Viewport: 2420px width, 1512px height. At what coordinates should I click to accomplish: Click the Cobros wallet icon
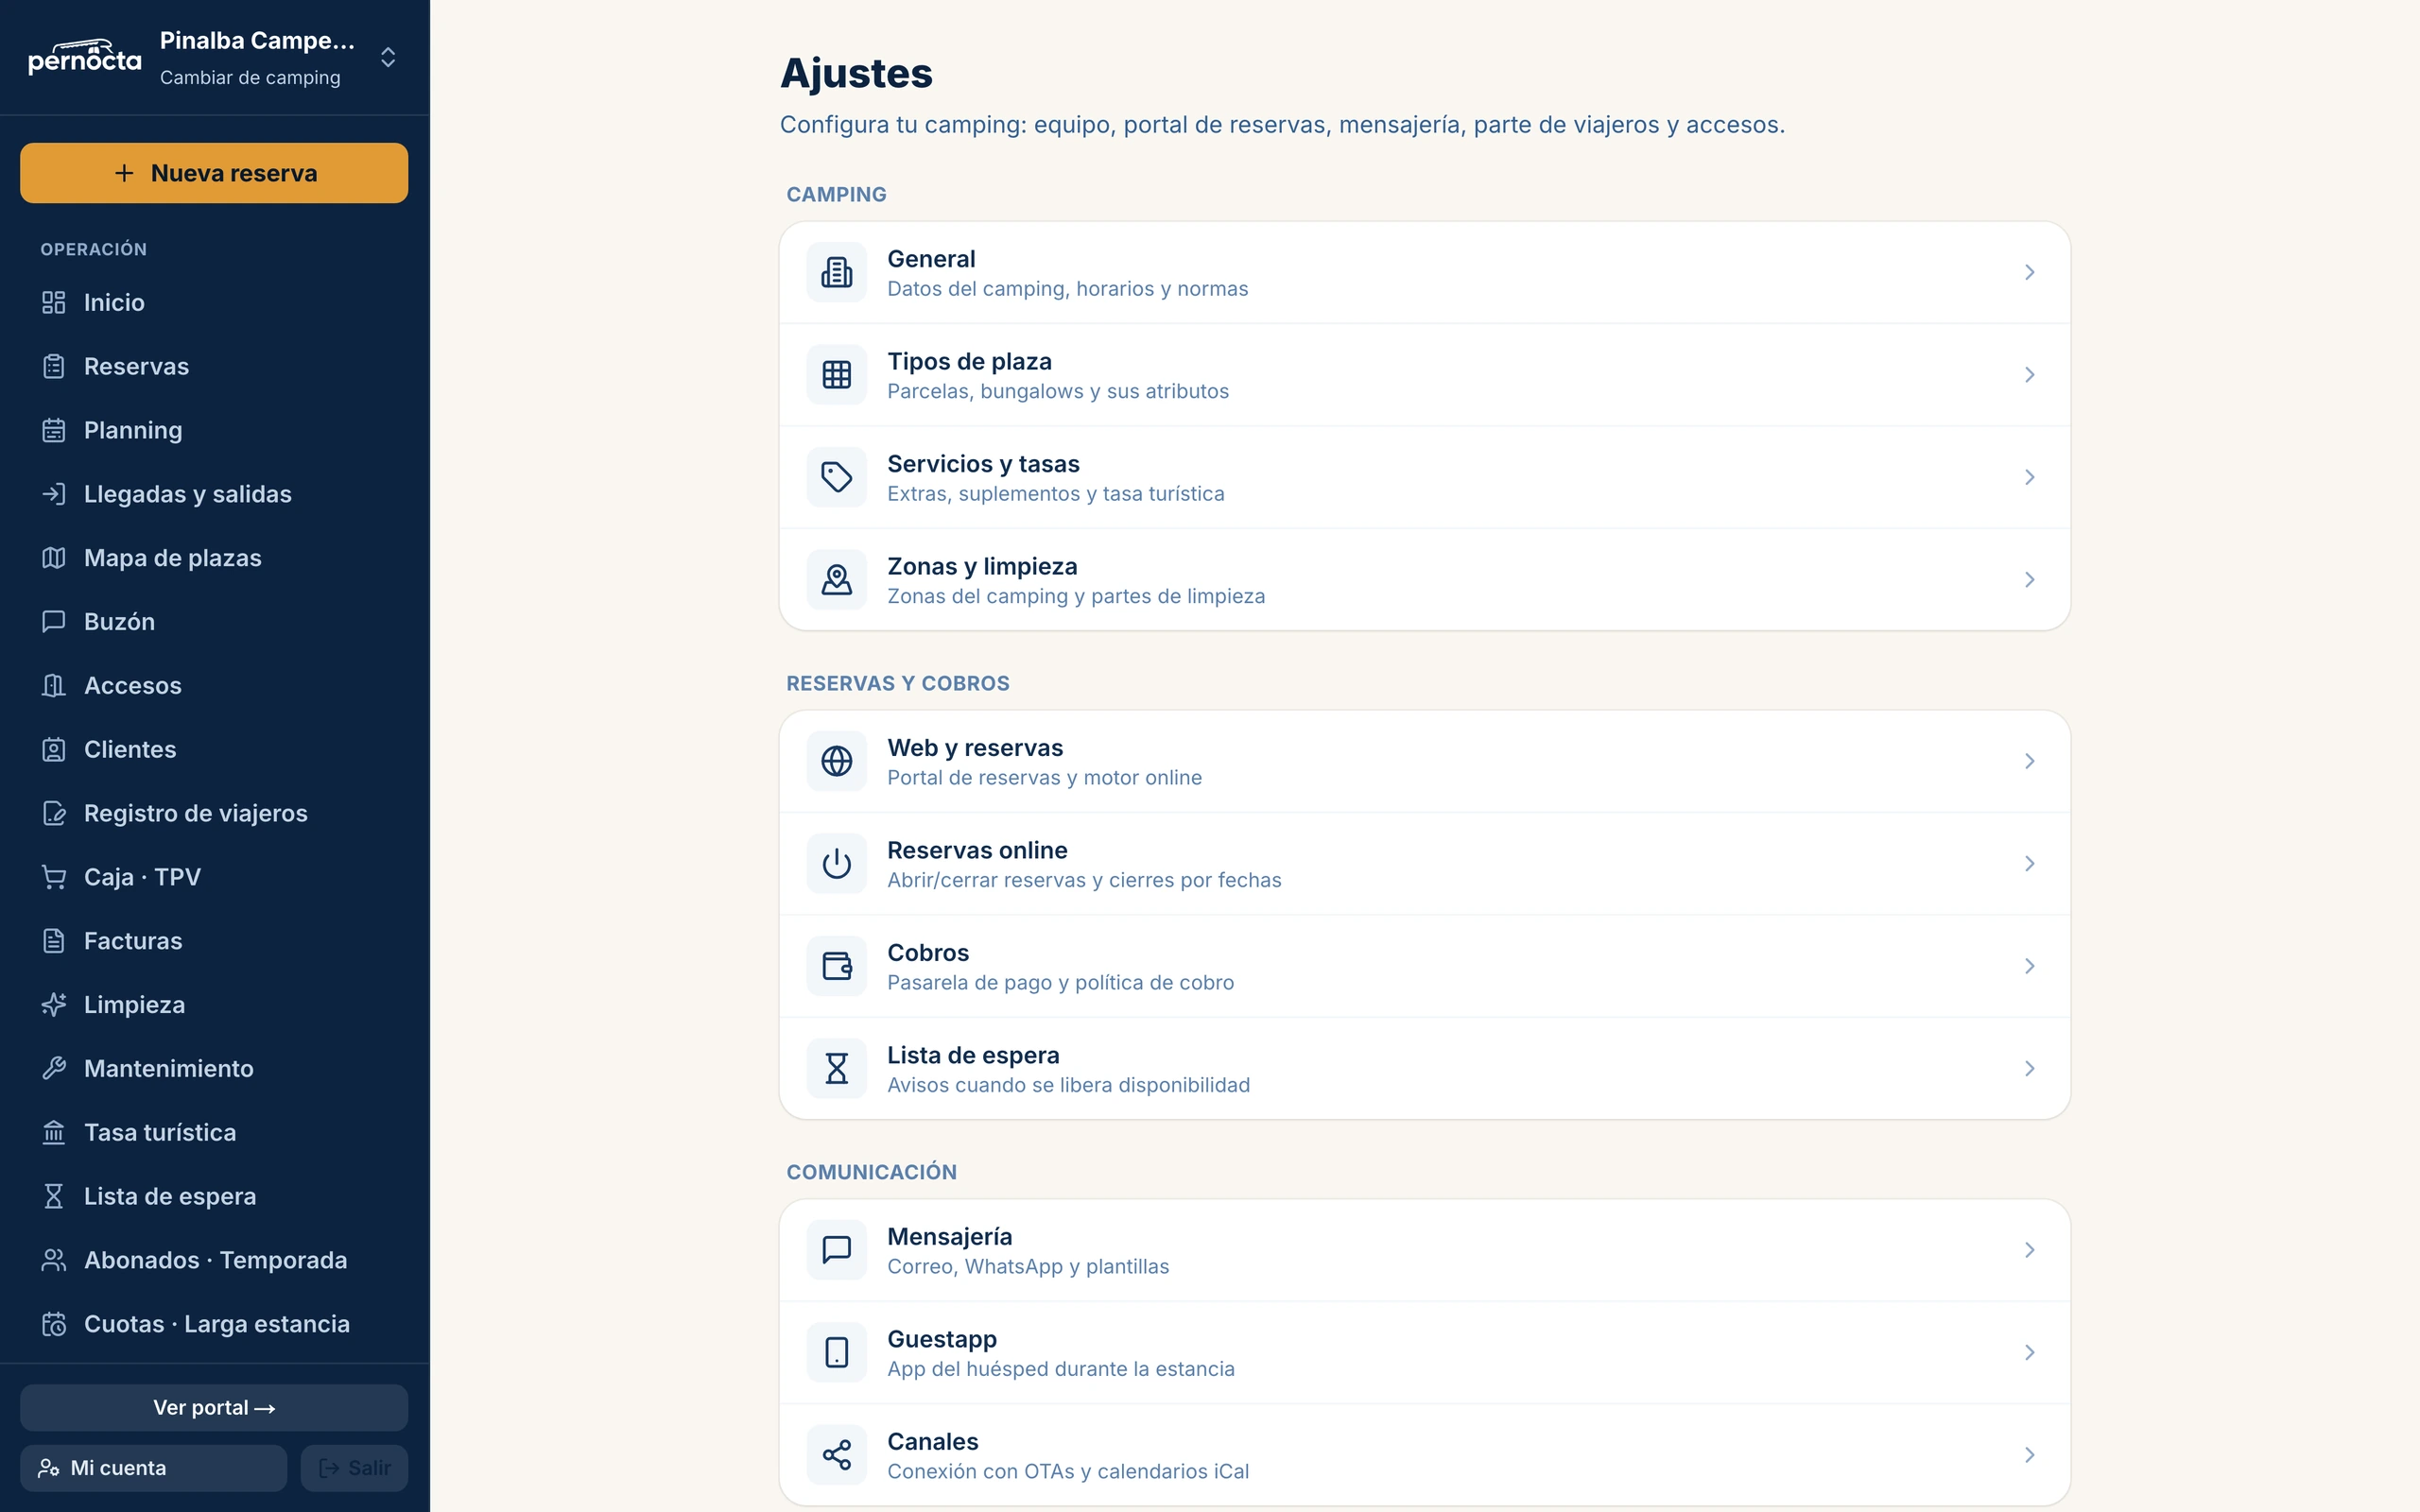[x=836, y=966]
